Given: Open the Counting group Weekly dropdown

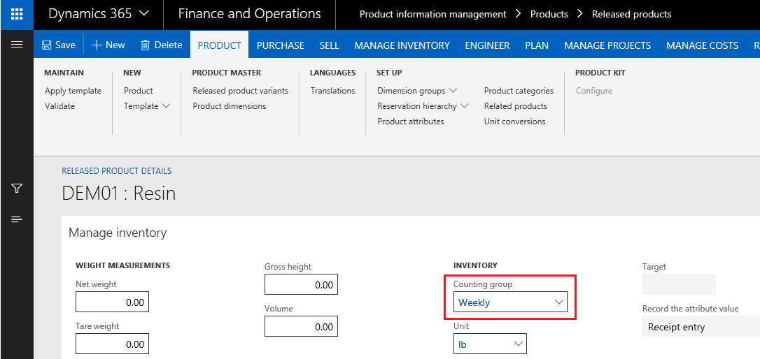Looking at the screenshot, I should [x=510, y=302].
